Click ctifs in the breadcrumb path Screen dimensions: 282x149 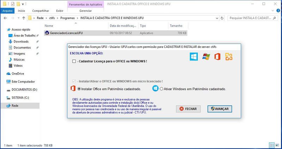[52, 18]
